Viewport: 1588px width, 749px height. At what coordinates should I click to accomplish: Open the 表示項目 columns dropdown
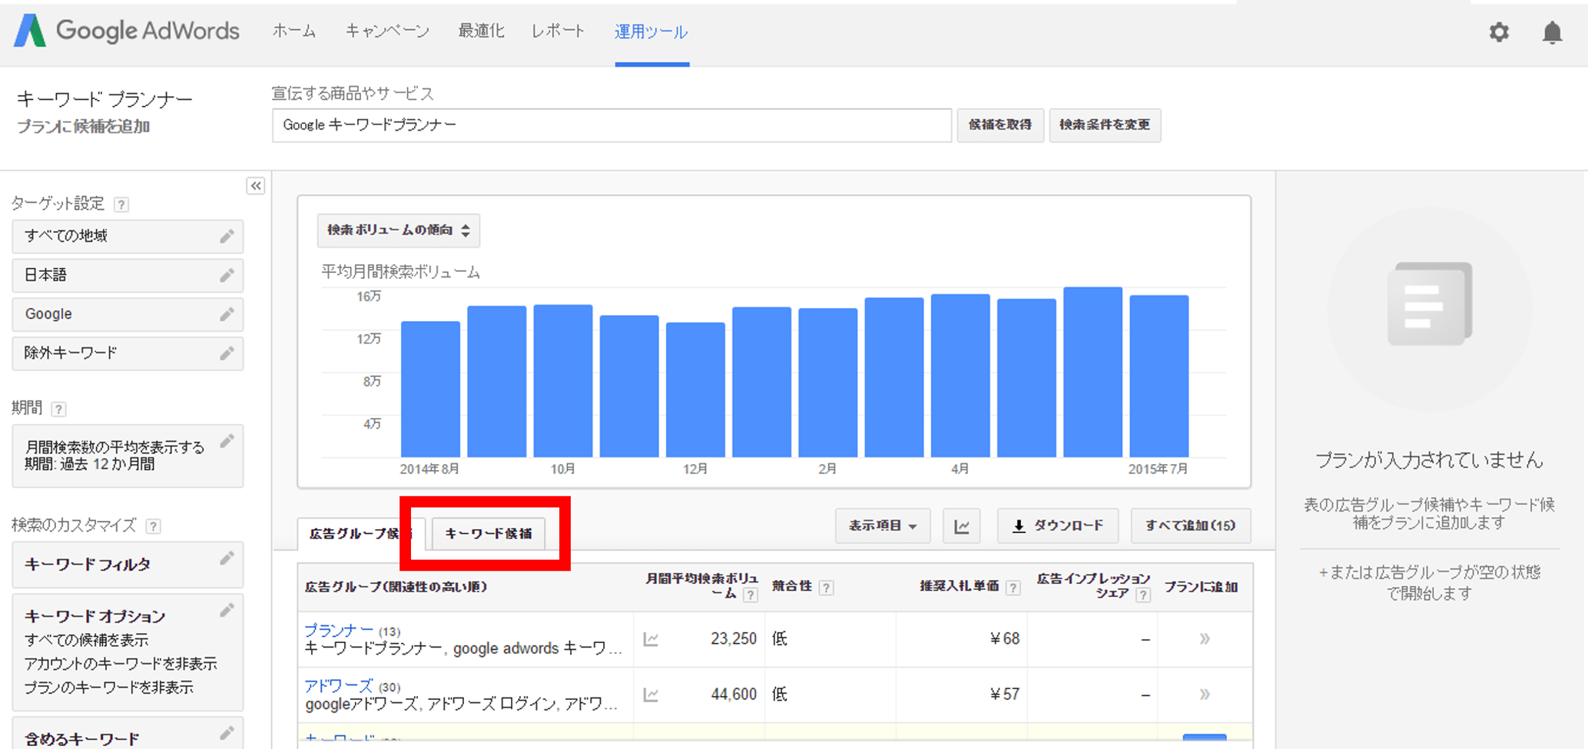click(x=883, y=526)
